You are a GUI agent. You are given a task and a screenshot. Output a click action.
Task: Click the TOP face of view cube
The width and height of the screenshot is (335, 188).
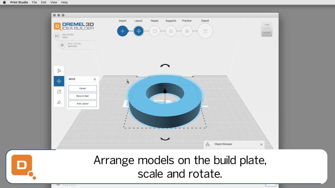(267, 25)
